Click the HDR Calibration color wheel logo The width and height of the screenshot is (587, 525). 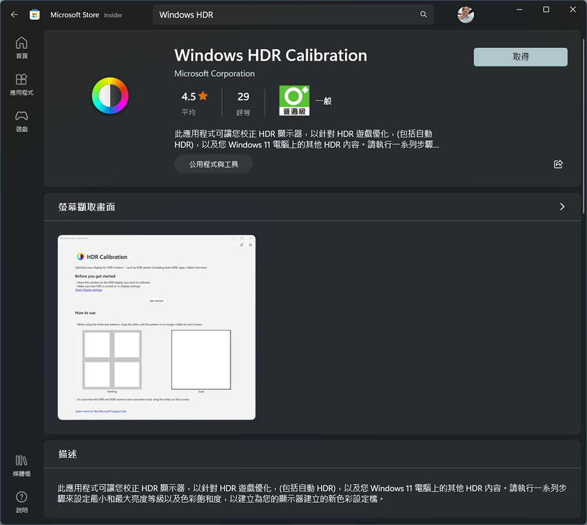tap(110, 96)
